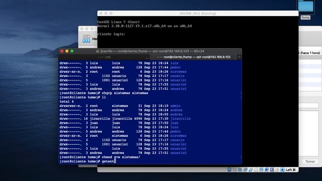Image resolution: width=322 pixels, height=181 pixels.
Task: Click the (hace 1 hora) text at right
Action: pyautogui.click(x=310, y=53)
